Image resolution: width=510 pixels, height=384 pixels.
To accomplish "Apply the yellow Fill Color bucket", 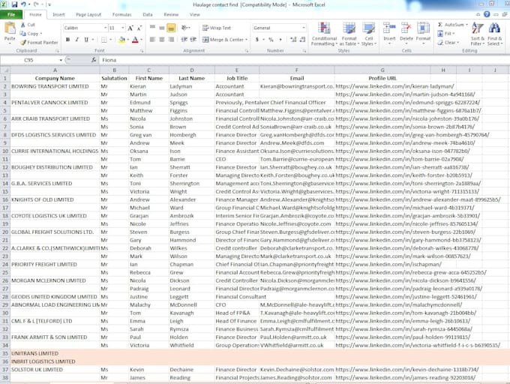I will pos(122,40).
